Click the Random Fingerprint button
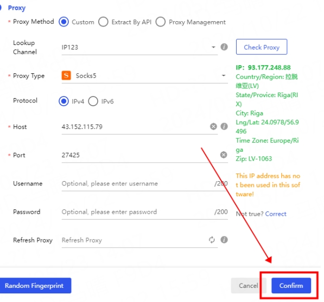 [x=35, y=286]
